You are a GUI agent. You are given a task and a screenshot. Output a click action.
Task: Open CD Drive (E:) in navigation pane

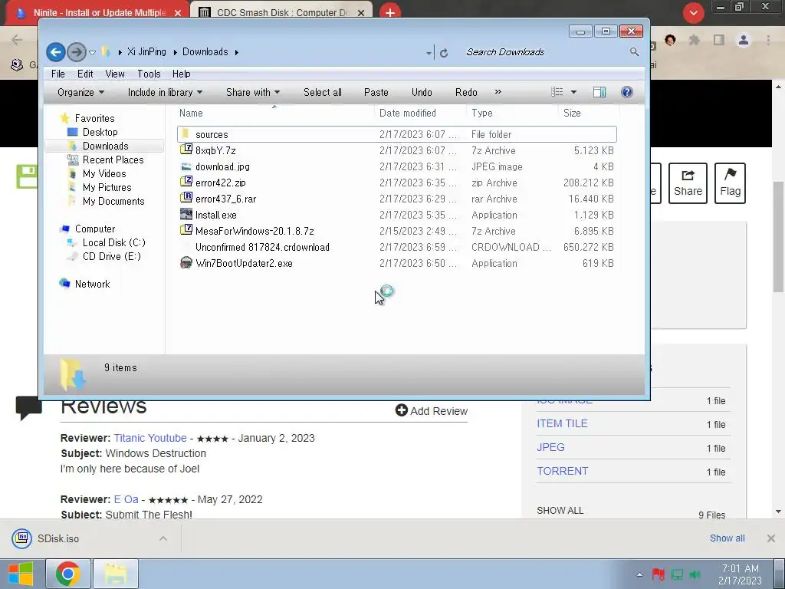pyautogui.click(x=112, y=256)
